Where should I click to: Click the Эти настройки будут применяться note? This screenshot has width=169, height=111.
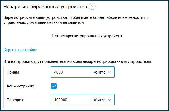coord(78,62)
